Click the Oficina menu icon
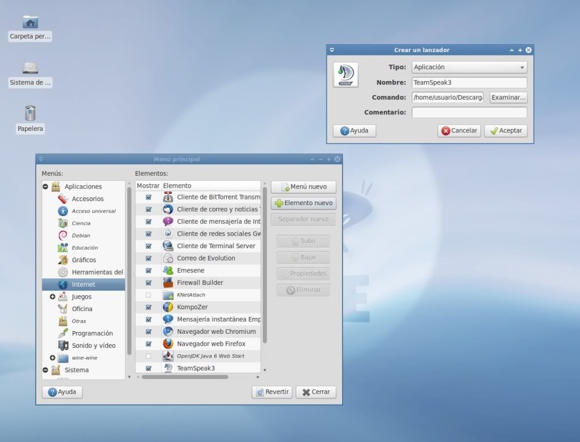The image size is (580, 442). coord(63,309)
